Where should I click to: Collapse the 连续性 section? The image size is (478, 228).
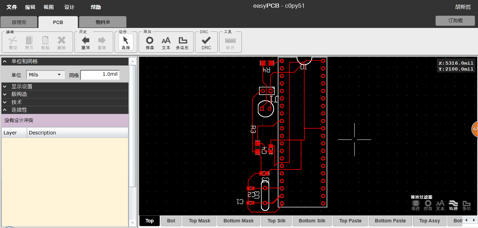click(65, 110)
